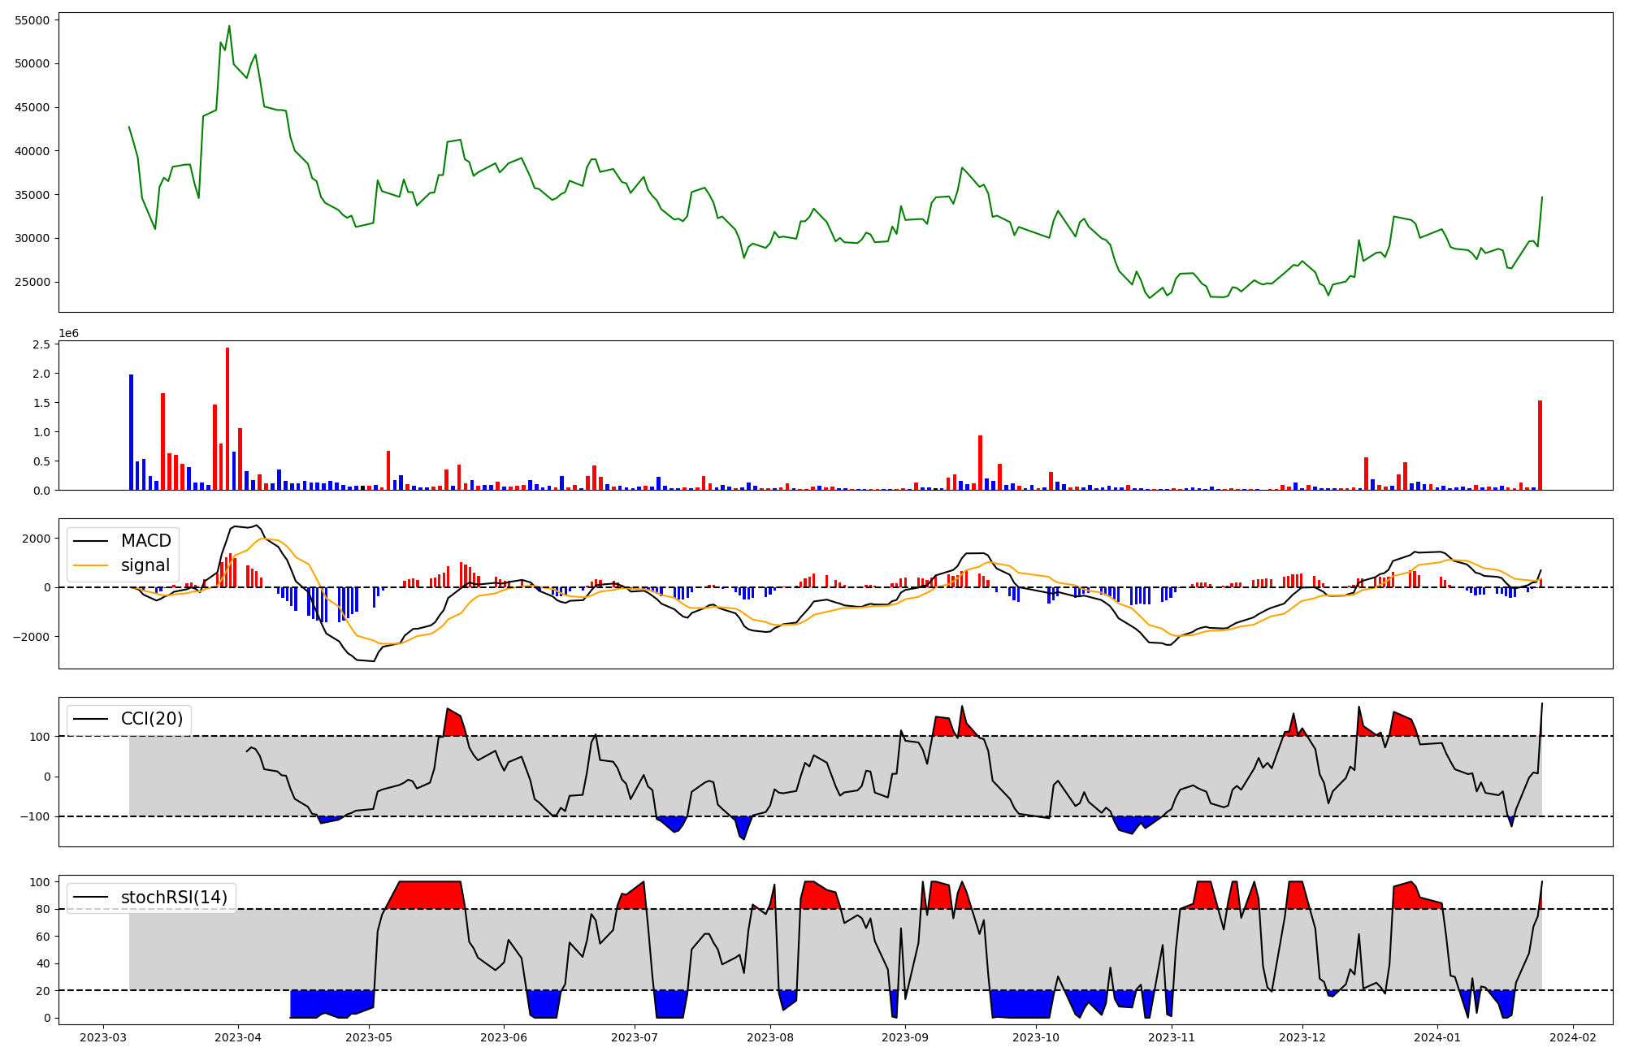The image size is (1625, 1056).
Task: Click the 2023-11 x-axis date label
Action: tap(1172, 1037)
